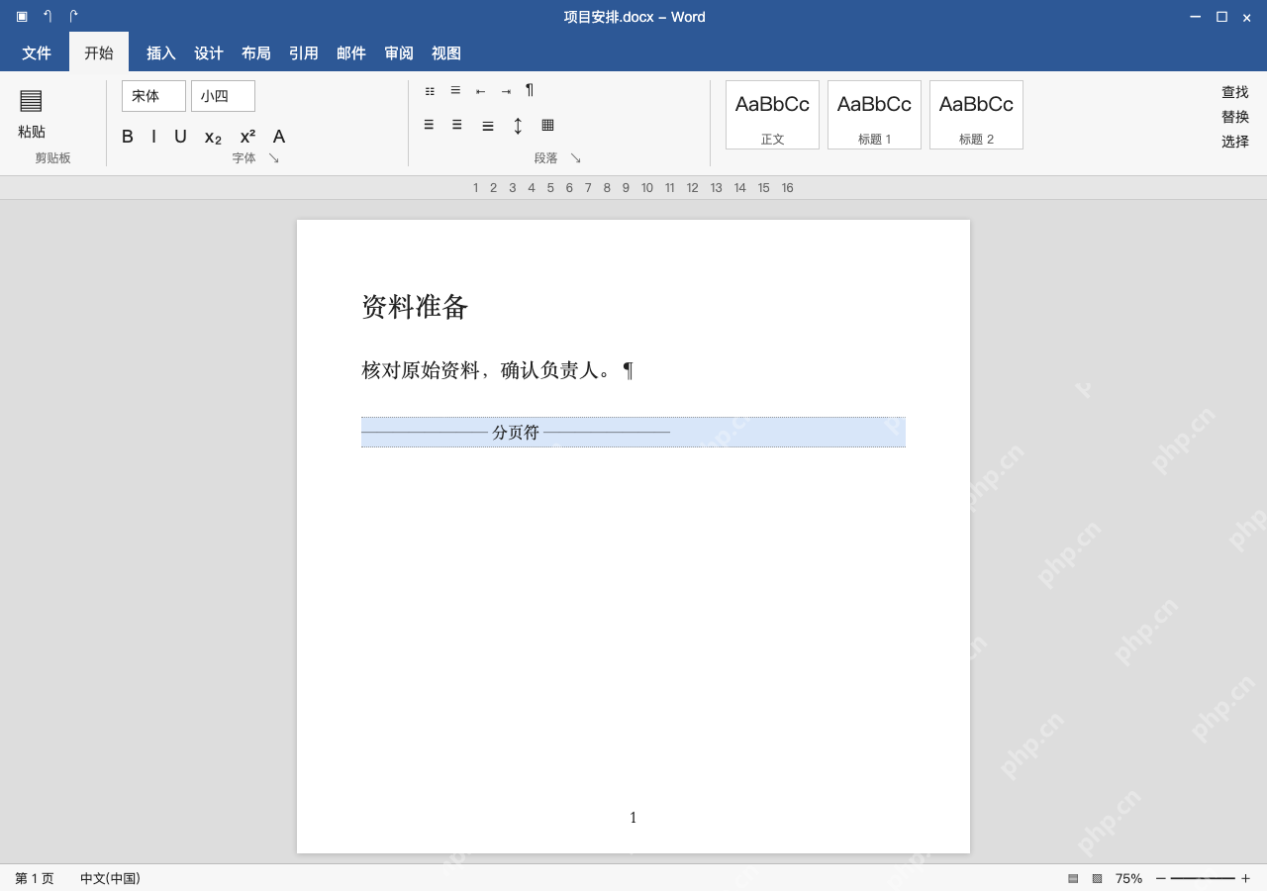Viewport: 1267px width, 891px height.
Task: Save the document from the quick access toolbar
Action: pyautogui.click(x=22, y=16)
